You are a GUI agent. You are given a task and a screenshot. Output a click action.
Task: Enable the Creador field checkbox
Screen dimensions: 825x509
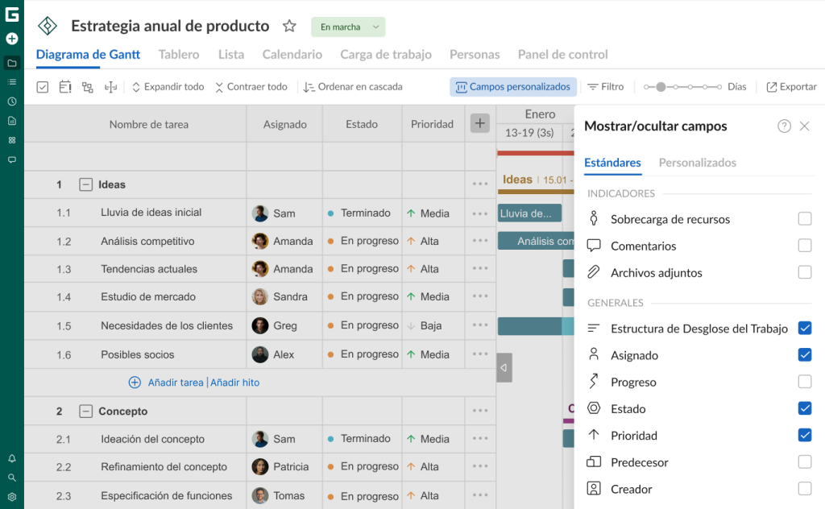click(805, 489)
